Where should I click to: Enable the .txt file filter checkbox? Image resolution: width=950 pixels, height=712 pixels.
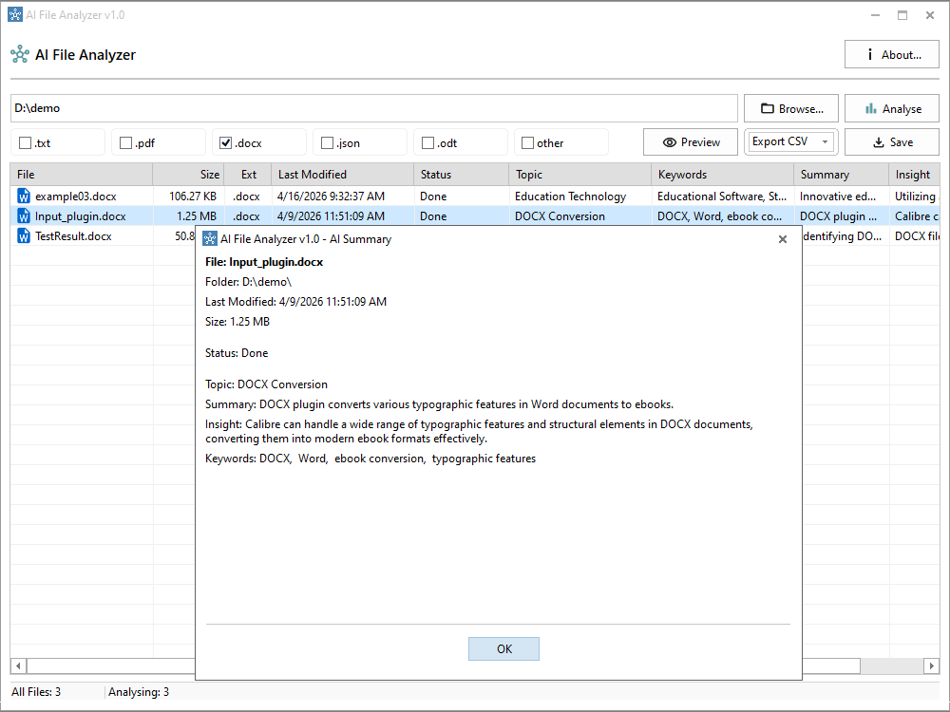[x=26, y=143]
